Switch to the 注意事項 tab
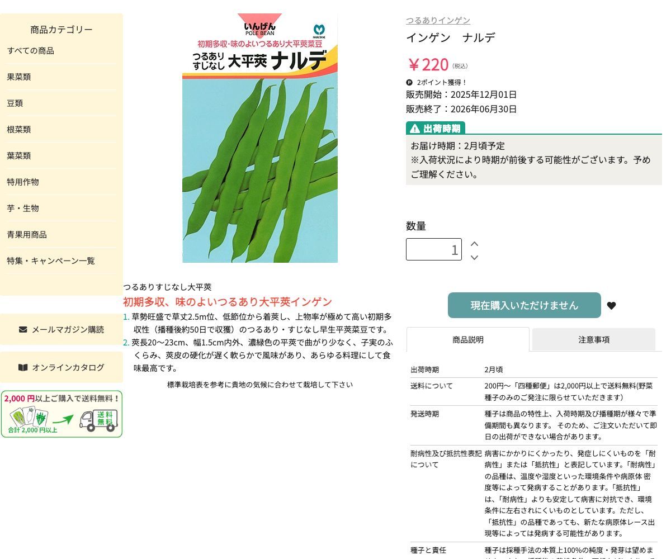The image size is (671, 559). [593, 339]
